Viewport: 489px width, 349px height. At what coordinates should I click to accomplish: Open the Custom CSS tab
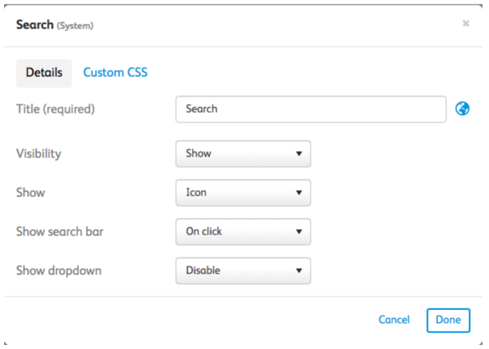(x=115, y=73)
